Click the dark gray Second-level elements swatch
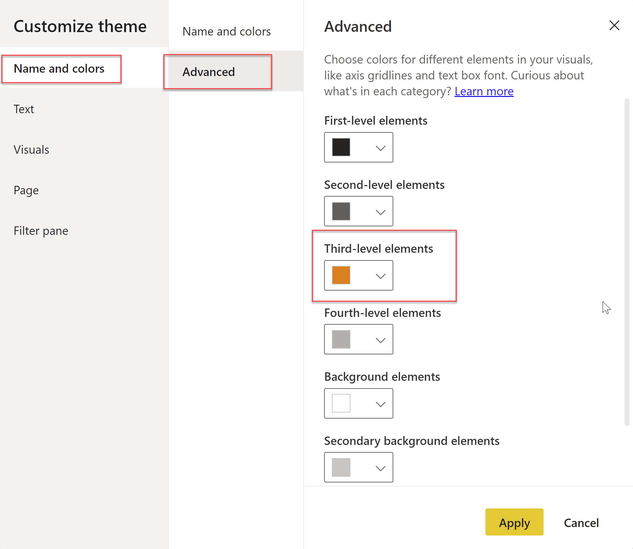 (341, 211)
